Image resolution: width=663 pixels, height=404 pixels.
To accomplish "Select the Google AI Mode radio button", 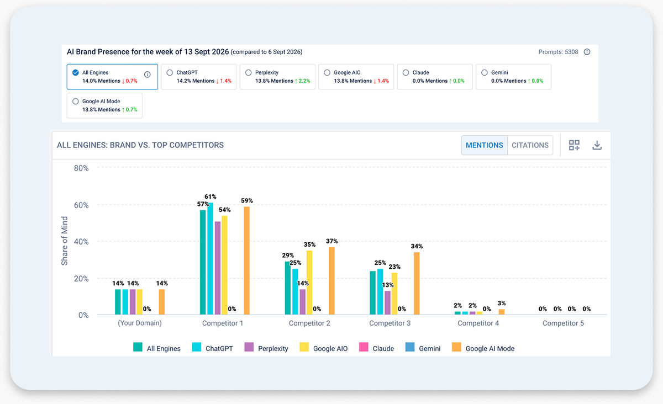I will (x=76, y=101).
